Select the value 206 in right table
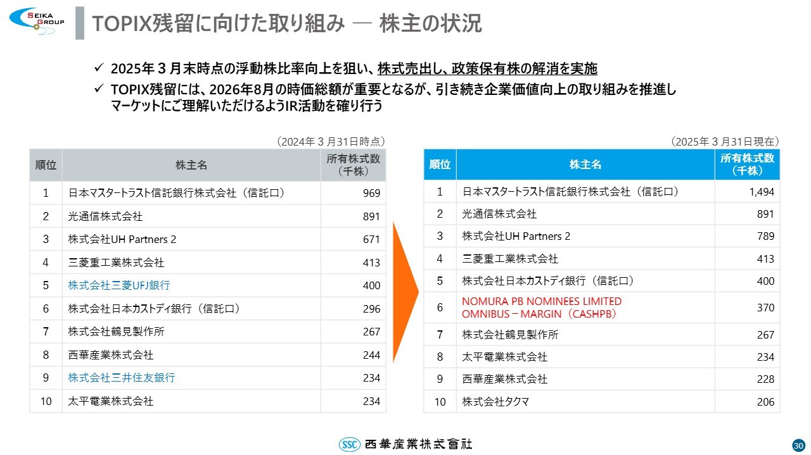This screenshot has height=455, width=811. [x=765, y=402]
